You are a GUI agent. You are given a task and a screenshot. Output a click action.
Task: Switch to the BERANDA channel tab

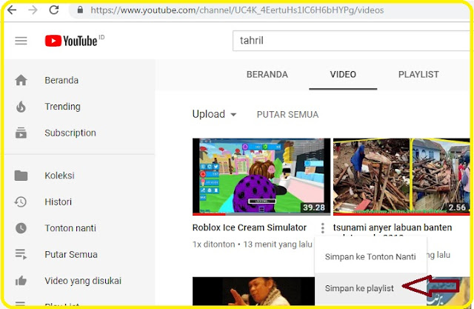[267, 74]
